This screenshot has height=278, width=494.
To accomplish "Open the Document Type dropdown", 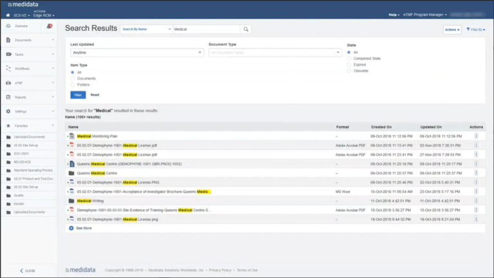I will click(x=275, y=53).
